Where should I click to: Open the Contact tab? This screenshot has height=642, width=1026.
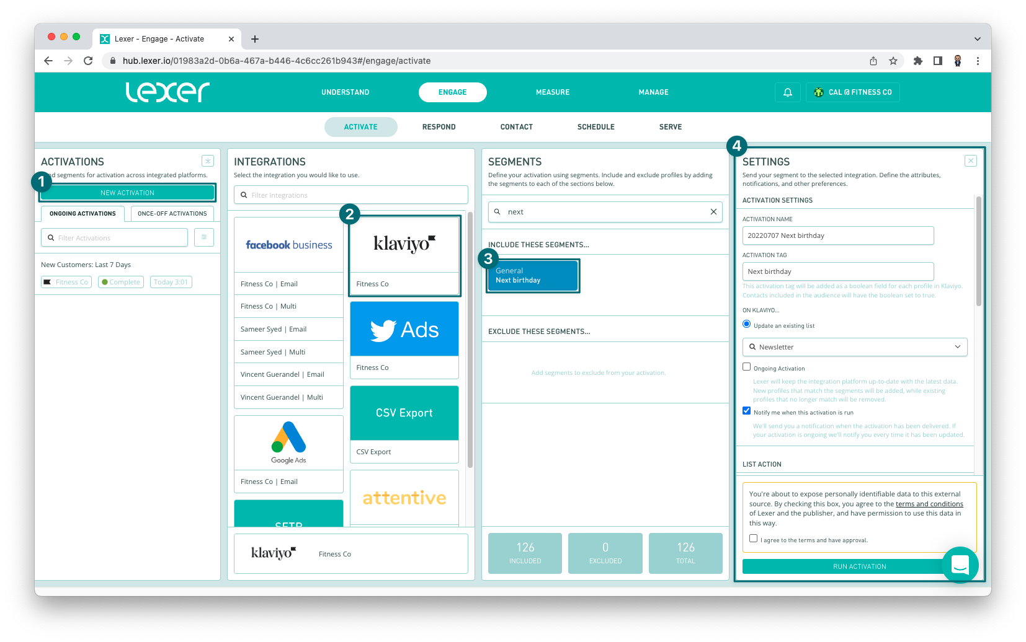tap(517, 127)
